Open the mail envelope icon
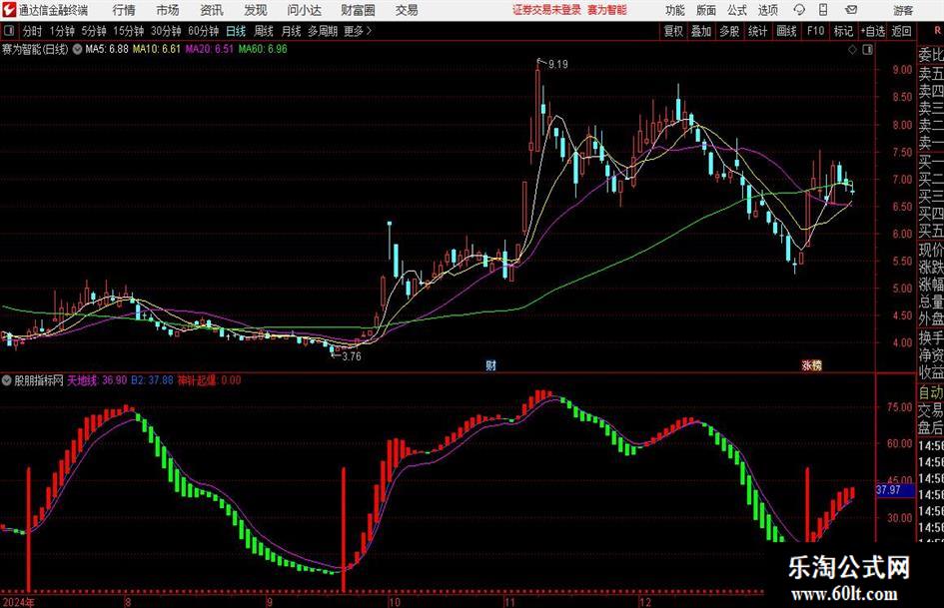 [851, 10]
